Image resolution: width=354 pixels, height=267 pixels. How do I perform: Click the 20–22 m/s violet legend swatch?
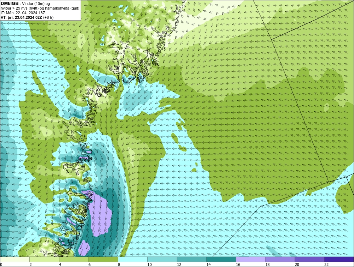[309, 259]
